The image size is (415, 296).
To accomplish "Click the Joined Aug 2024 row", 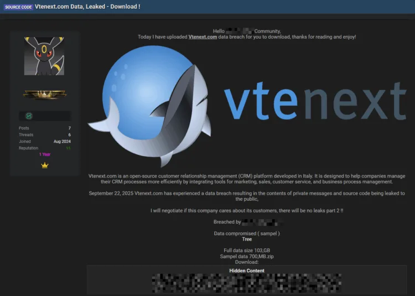I will tap(45, 142).
